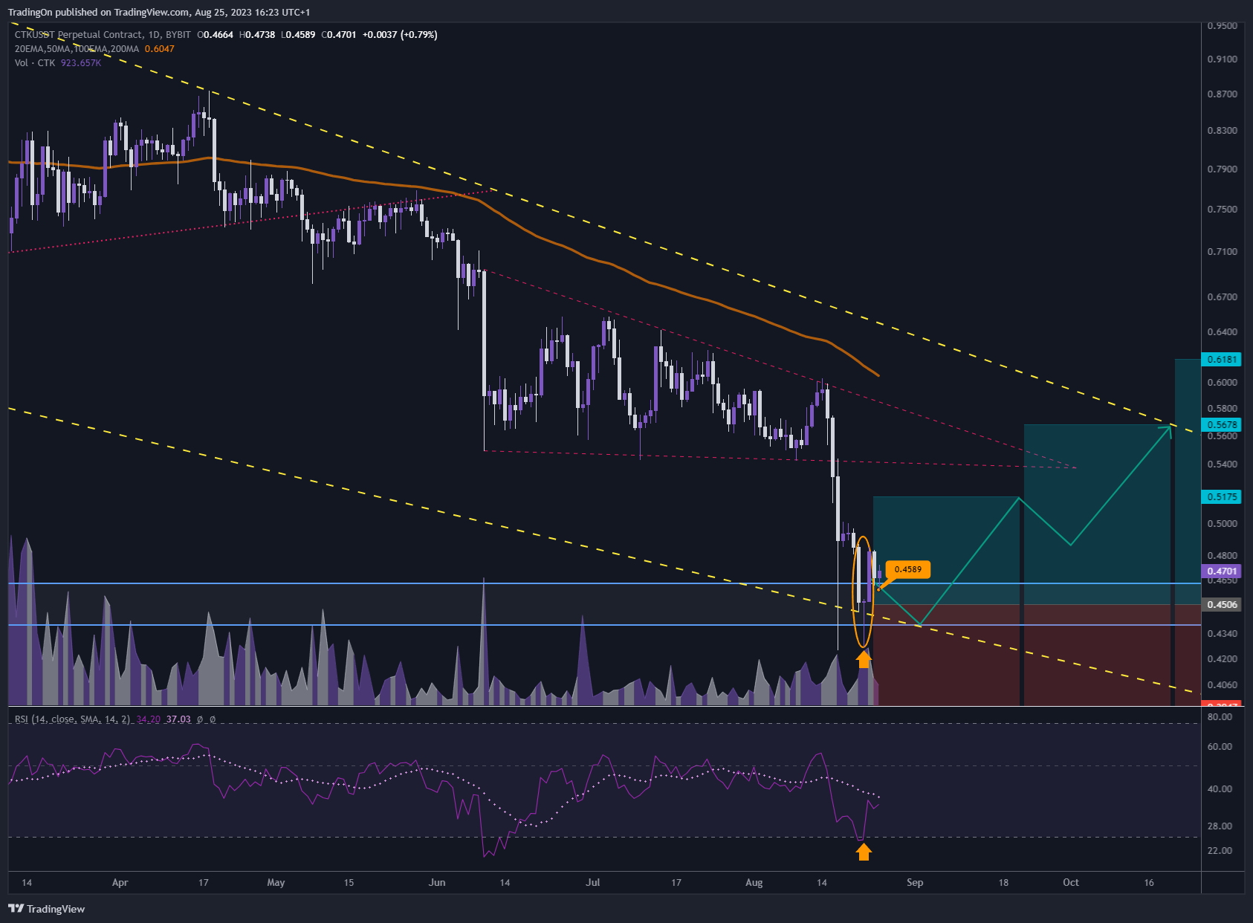Click the 0.6181 teal price label
The image size is (1253, 923).
coord(1222,360)
